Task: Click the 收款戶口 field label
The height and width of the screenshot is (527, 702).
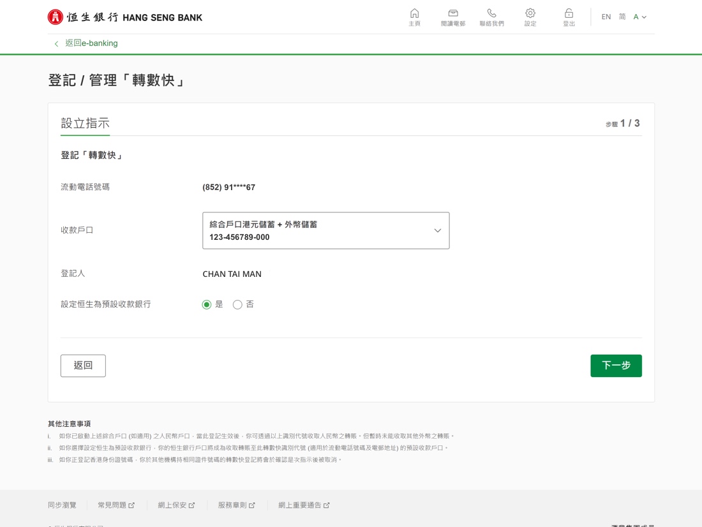Action: pos(77,230)
